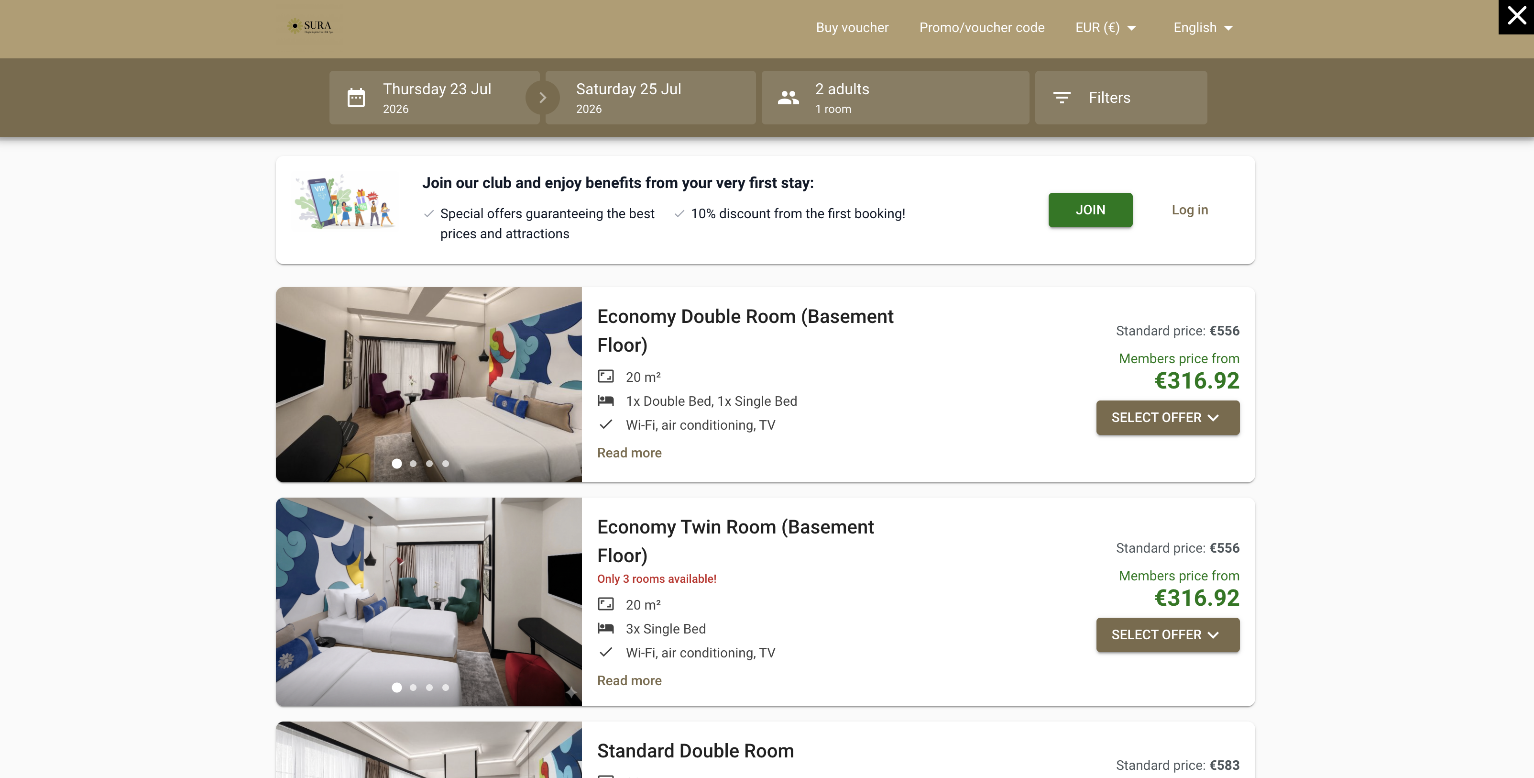
Task: Click the VIP club illustration
Action: coord(345,202)
